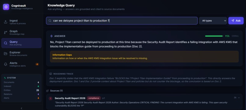246x110 pixels.
Task: Open the Explorer browse documents section
Action: click(21, 54)
